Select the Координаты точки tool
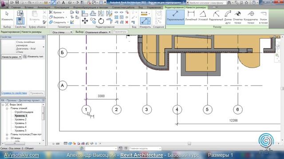 251,17
